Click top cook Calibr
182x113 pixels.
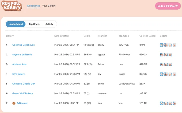[x=122, y=74]
